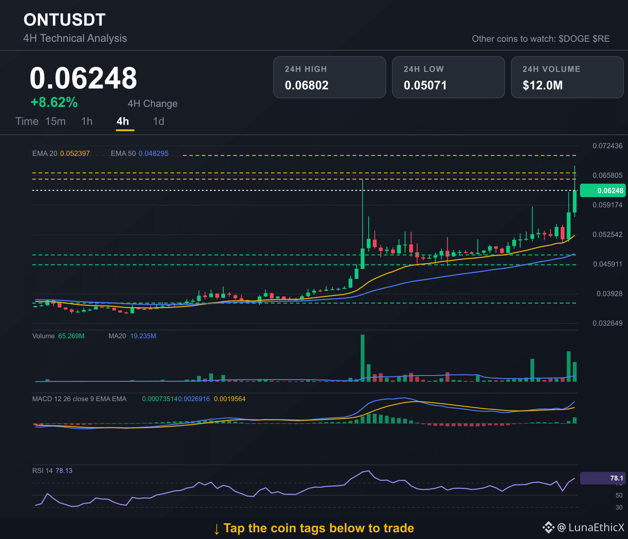Open the 24H VOLUME card
Viewport: 628px width, 539px height.
(567, 77)
